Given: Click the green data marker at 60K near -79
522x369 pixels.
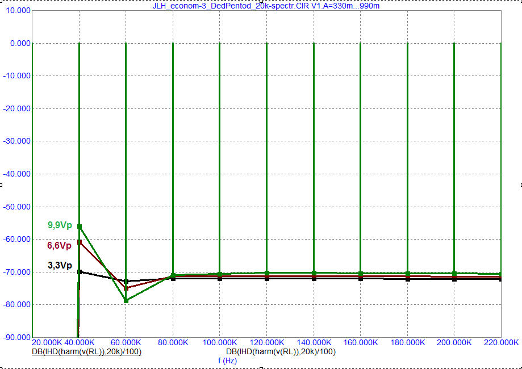Looking at the screenshot, I should [126, 301].
